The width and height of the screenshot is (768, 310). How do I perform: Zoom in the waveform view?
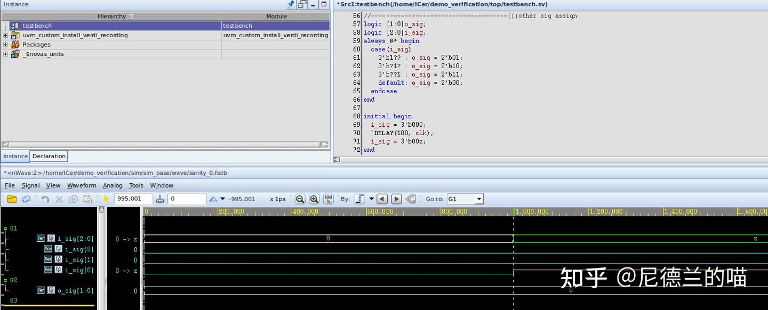coord(314,199)
